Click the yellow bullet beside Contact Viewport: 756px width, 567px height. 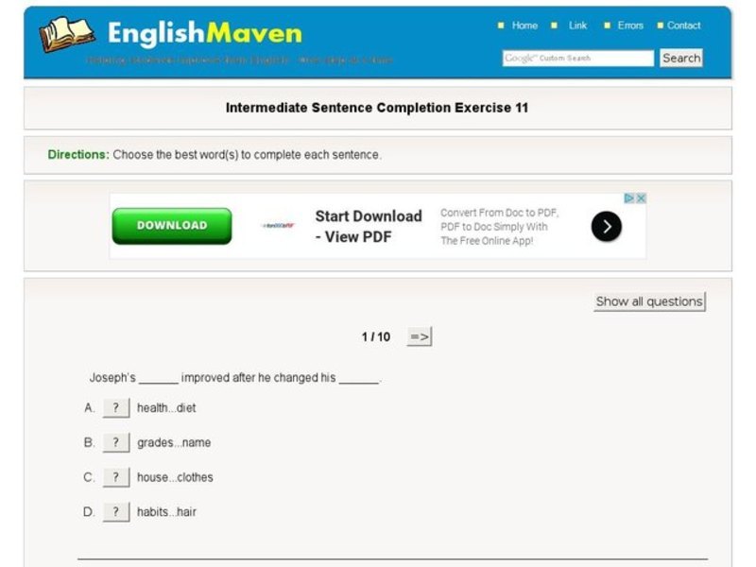point(659,26)
